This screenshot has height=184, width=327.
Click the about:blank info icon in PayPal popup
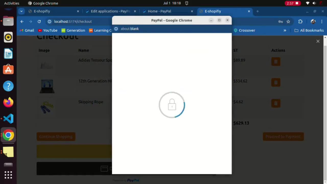(116, 29)
